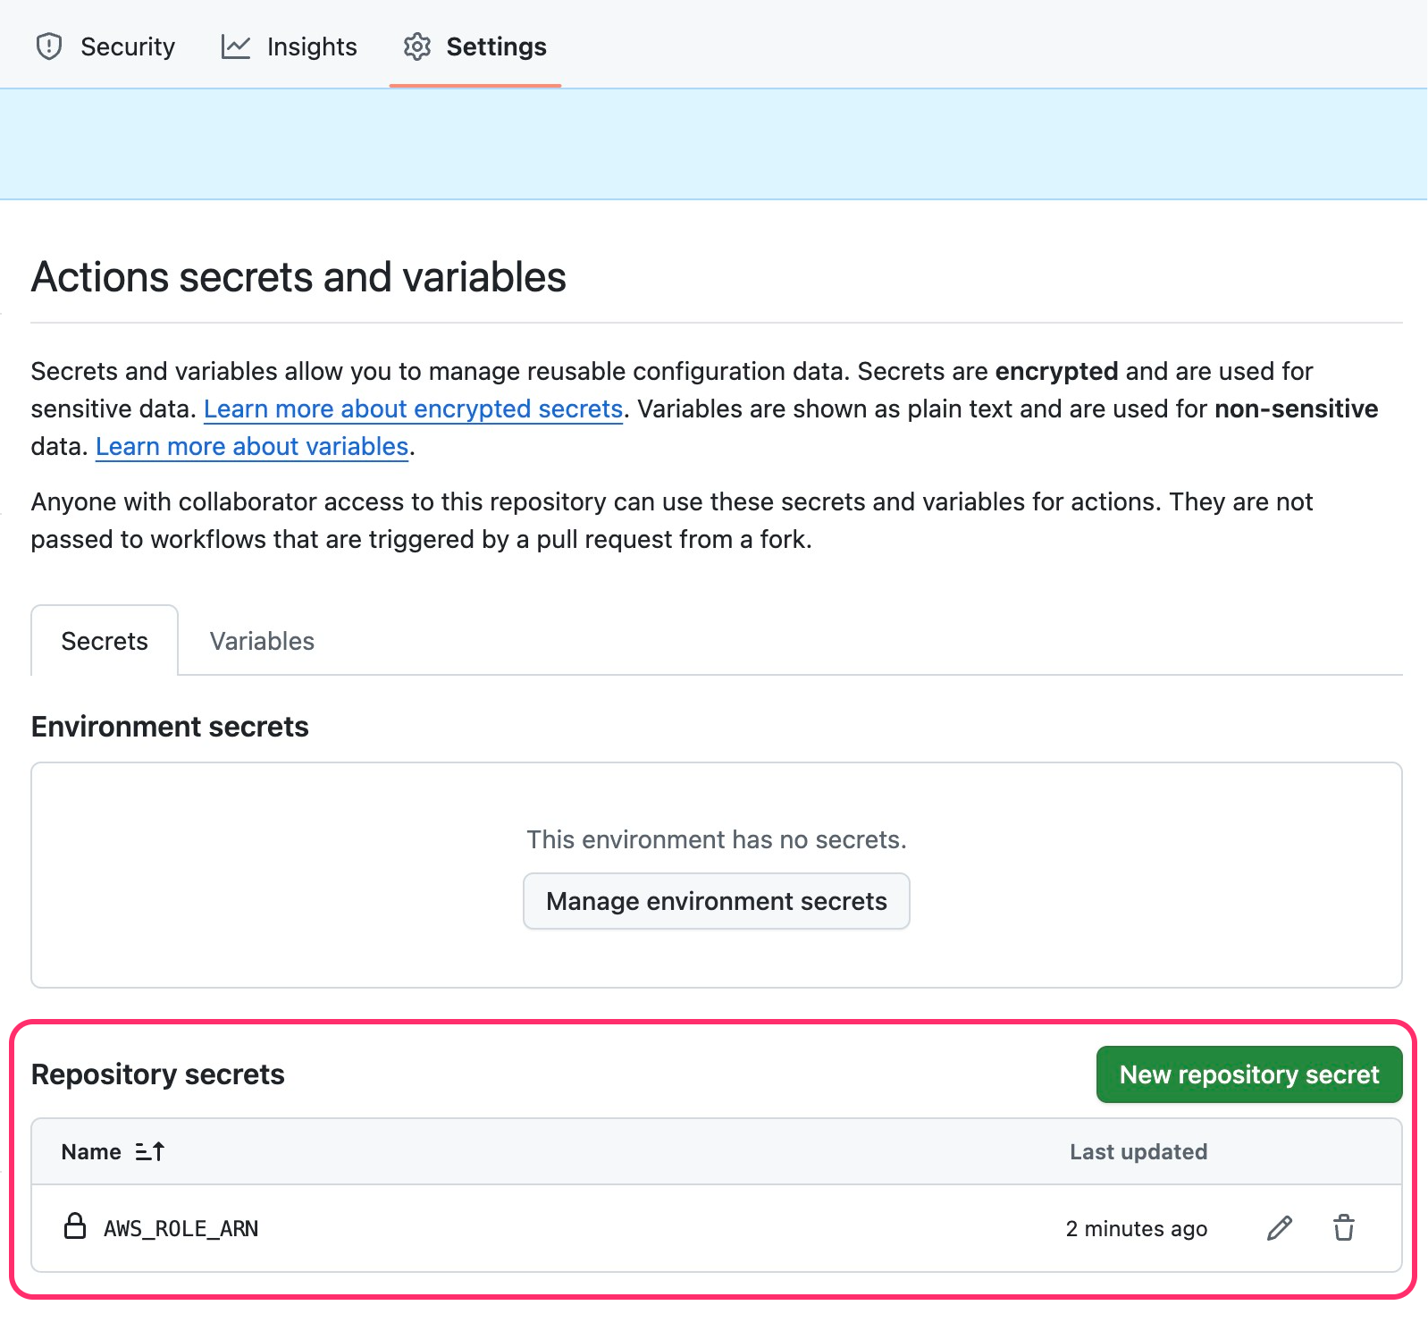Screen dimensions: 1428x1339
Task: Open the Settings tab label
Action: 496,46
